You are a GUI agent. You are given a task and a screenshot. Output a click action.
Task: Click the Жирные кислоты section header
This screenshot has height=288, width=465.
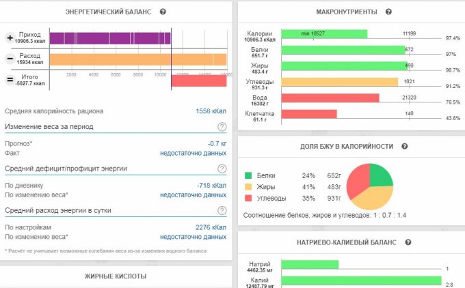point(116,276)
